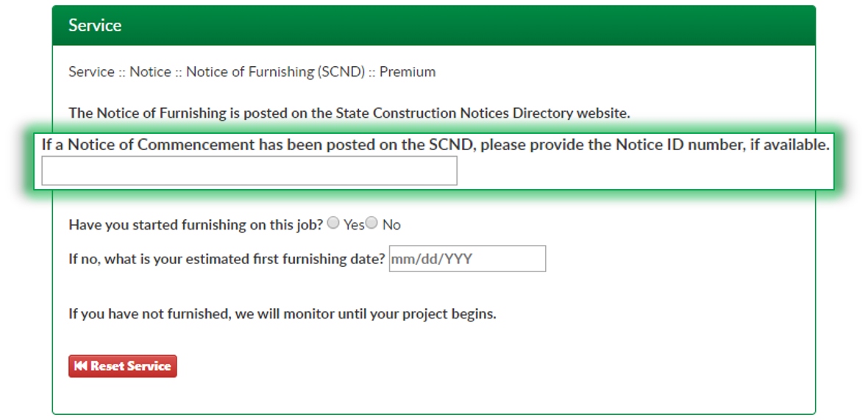Click the rewind icon on Reset Service
This screenshot has height=420, width=868.
click(80, 366)
